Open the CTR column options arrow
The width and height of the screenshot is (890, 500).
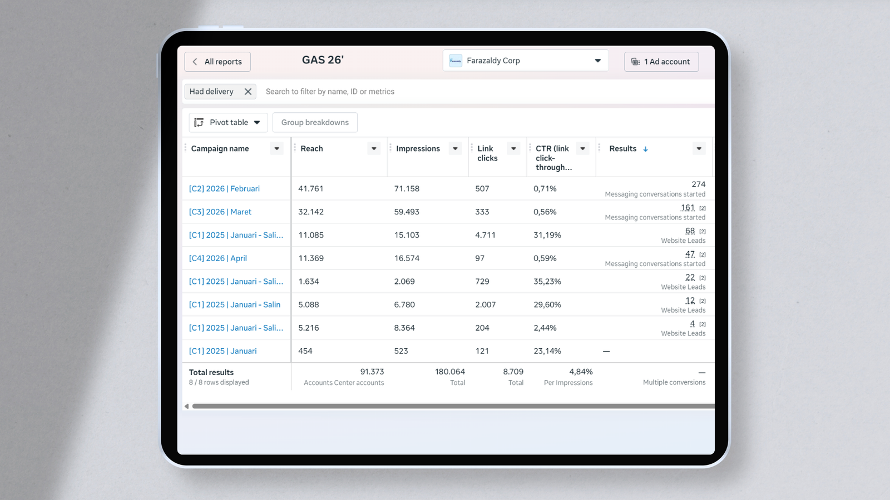click(x=583, y=148)
